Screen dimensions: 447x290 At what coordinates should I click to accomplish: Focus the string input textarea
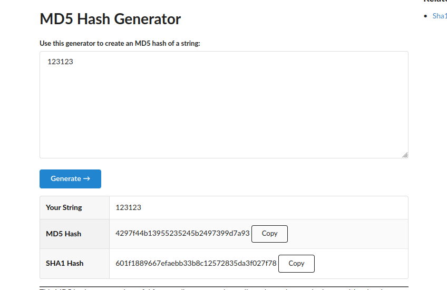[224, 105]
